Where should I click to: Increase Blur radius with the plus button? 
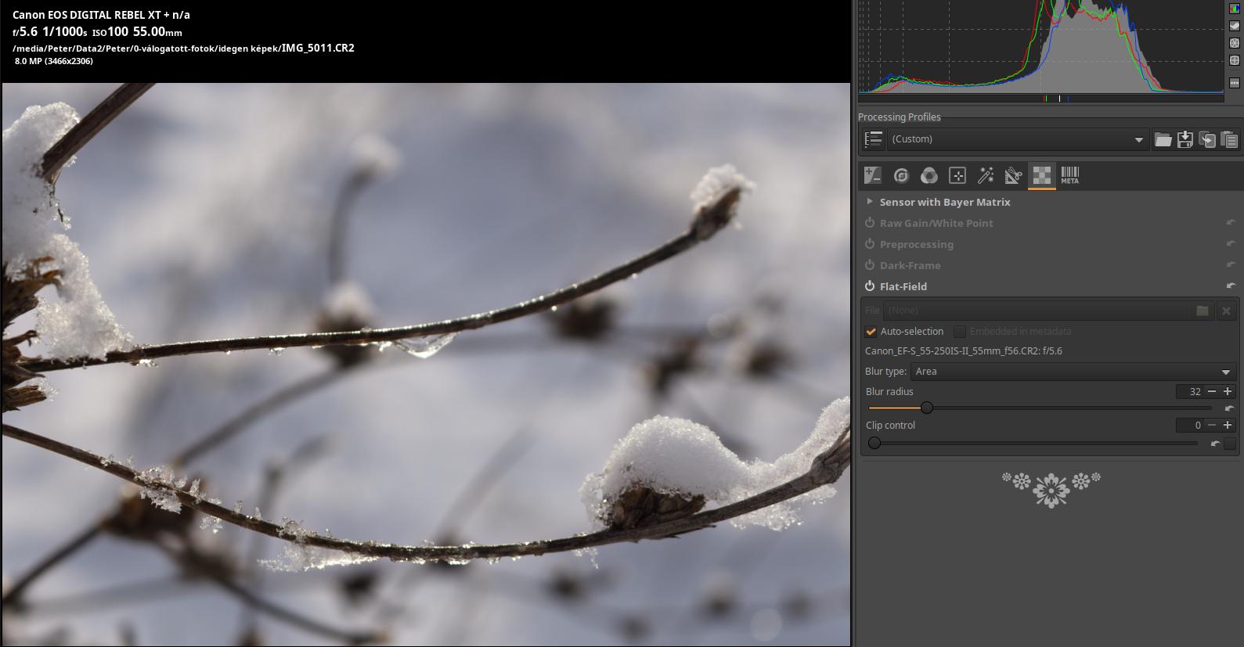click(x=1228, y=391)
